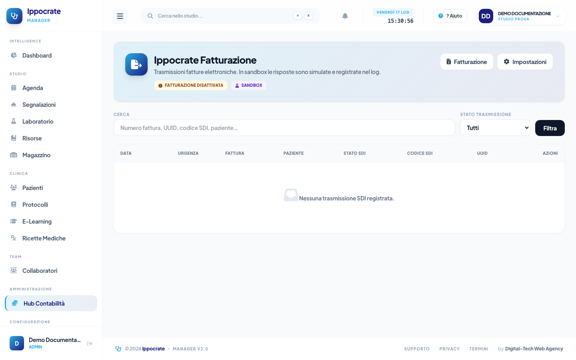Click the Collaboratori team icon
The height and width of the screenshot is (360, 576).
pyautogui.click(x=14, y=270)
